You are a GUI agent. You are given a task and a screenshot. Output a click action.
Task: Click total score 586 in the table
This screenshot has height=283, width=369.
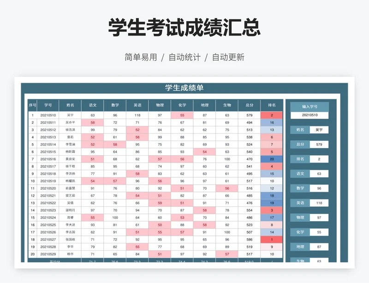tap(249, 240)
